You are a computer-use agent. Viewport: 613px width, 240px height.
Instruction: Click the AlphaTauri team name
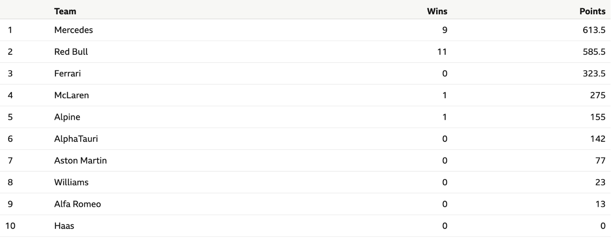click(x=76, y=139)
